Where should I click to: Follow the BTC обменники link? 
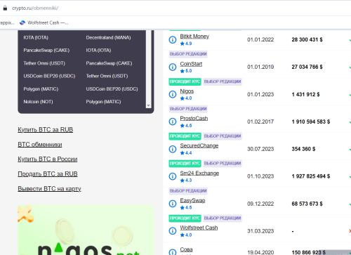pyautogui.click(x=40, y=145)
